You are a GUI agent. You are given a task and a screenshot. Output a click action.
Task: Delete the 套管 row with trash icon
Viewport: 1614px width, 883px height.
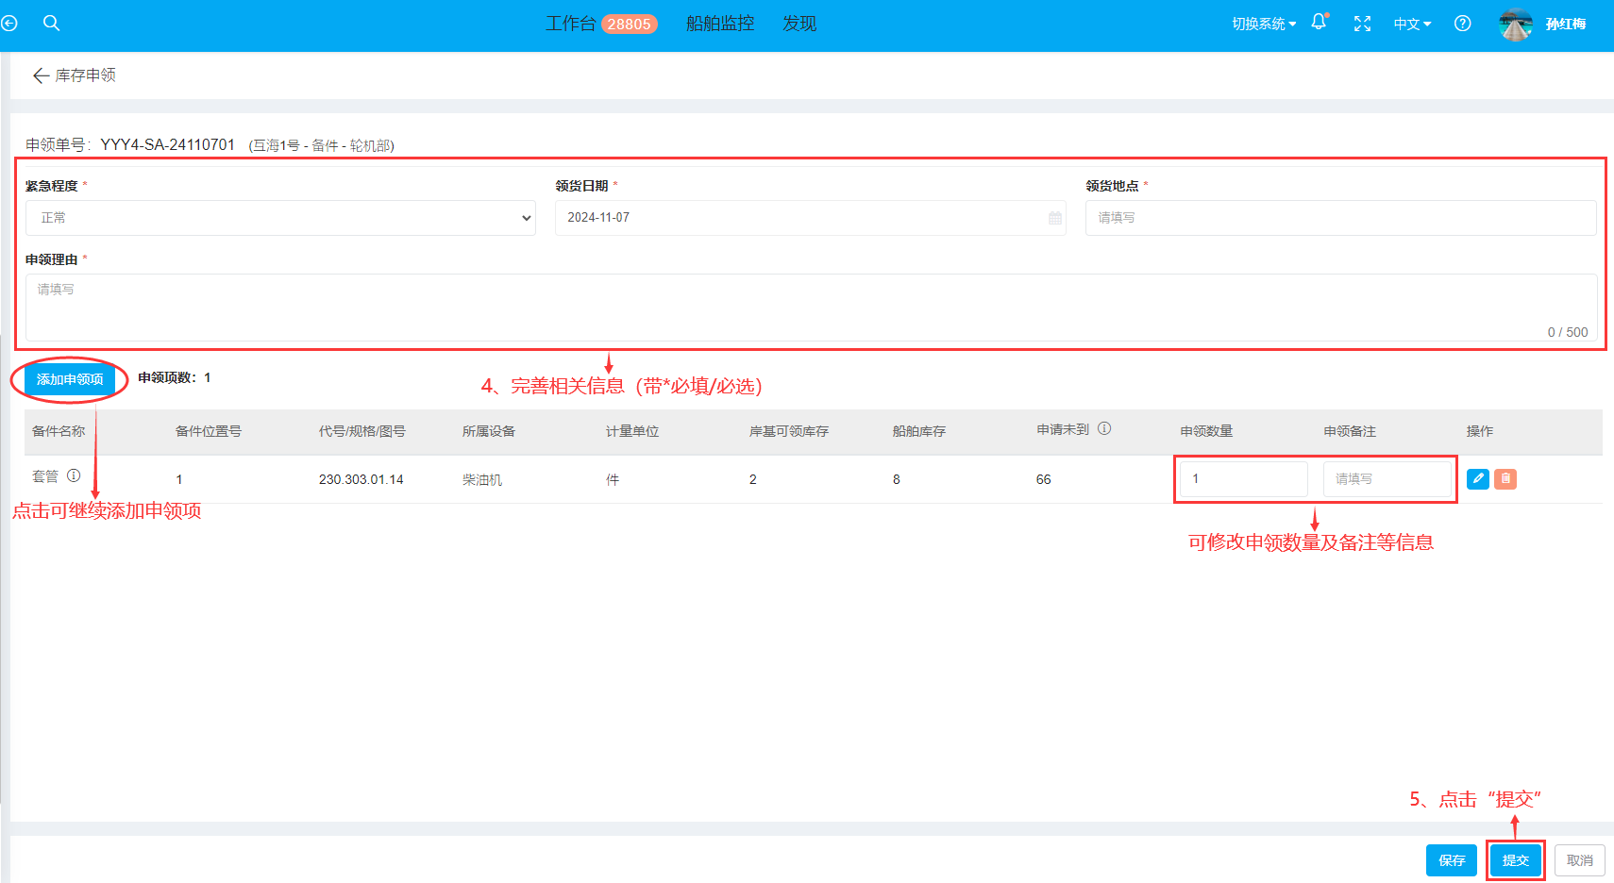point(1505,478)
